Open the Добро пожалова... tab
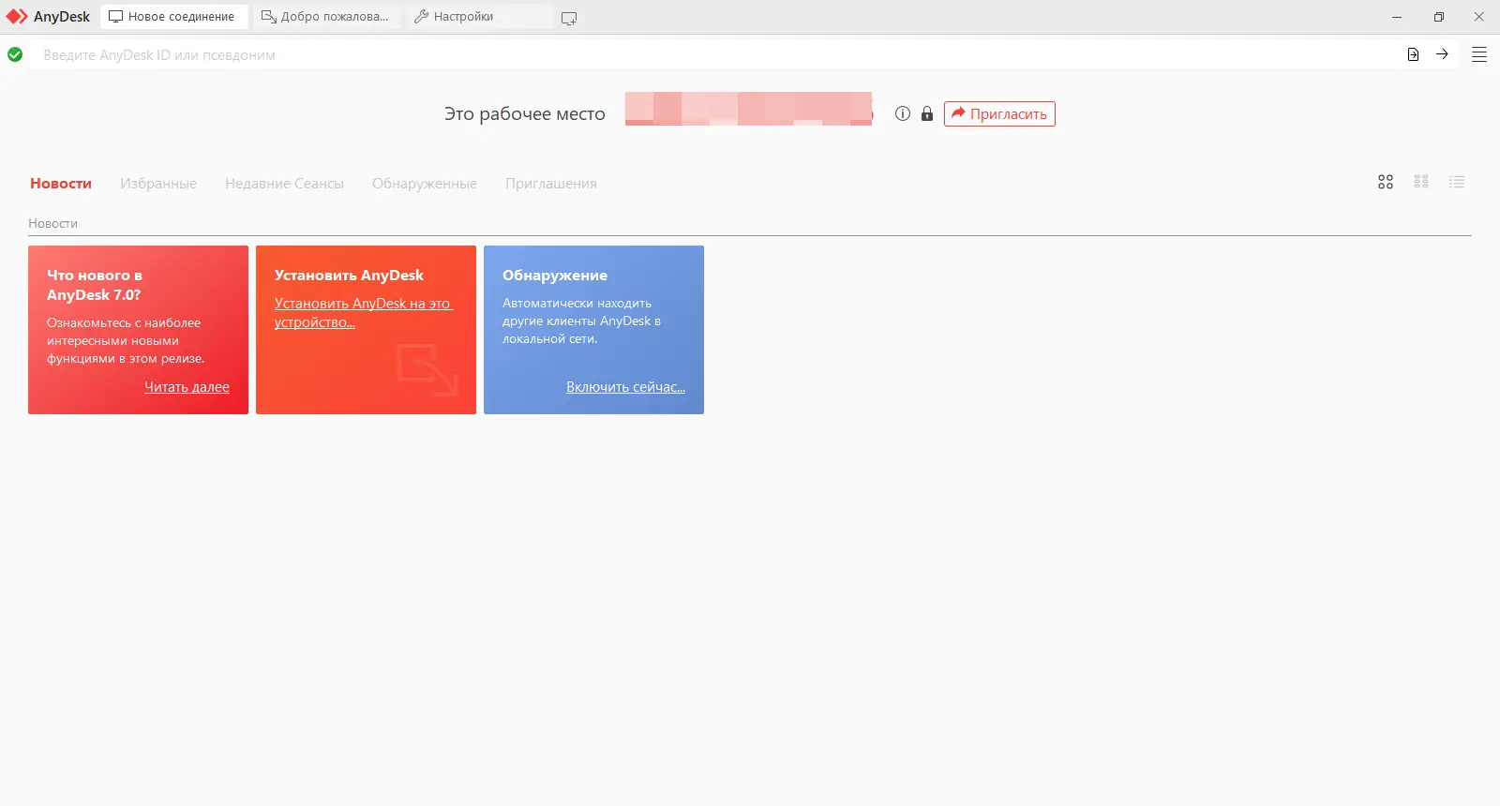This screenshot has width=1500, height=806. coord(326,17)
